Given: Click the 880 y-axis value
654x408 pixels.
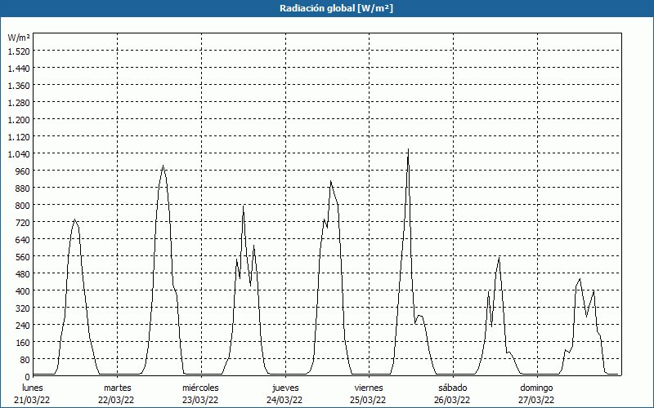Looking at the screenshot, I should (24, 188).
